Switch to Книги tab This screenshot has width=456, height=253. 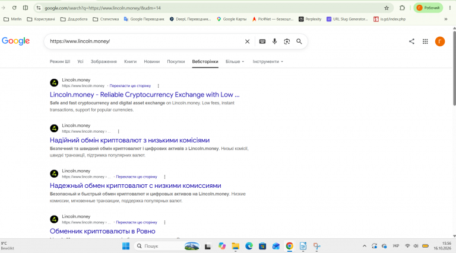[130, 62]
